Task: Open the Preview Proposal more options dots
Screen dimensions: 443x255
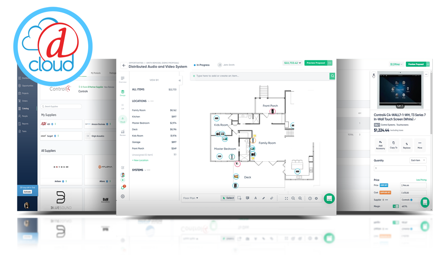Action: click(x=330, y=63)
